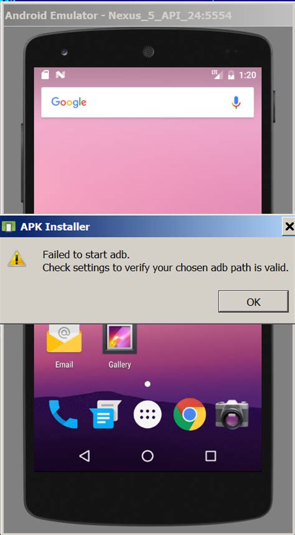Screen dimensions: 295x535
Task: Open the app drawer
Action: coord(147,414)
